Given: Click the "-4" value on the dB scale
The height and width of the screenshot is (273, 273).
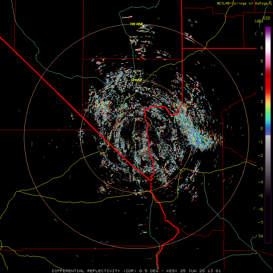Looking at the screenshot, I should click(261, 182).
